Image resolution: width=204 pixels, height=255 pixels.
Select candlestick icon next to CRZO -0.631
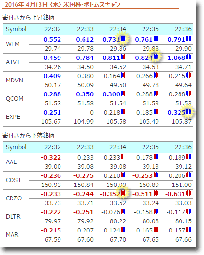(x=188, y=193)
